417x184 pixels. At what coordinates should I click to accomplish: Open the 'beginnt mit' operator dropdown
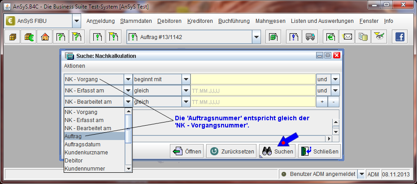tap(186, 79)
